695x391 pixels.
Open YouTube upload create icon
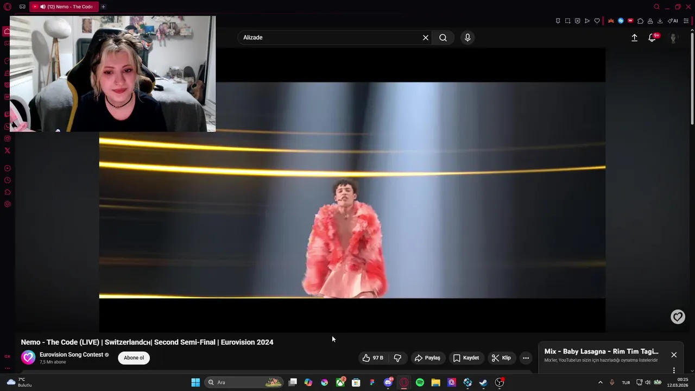point(634,37)
